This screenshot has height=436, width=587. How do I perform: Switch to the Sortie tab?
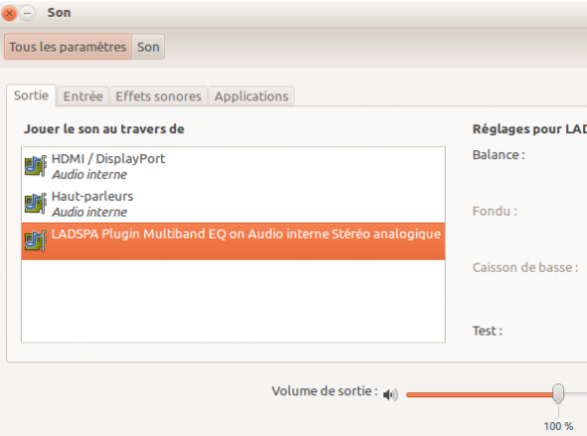tap(31, 96)
